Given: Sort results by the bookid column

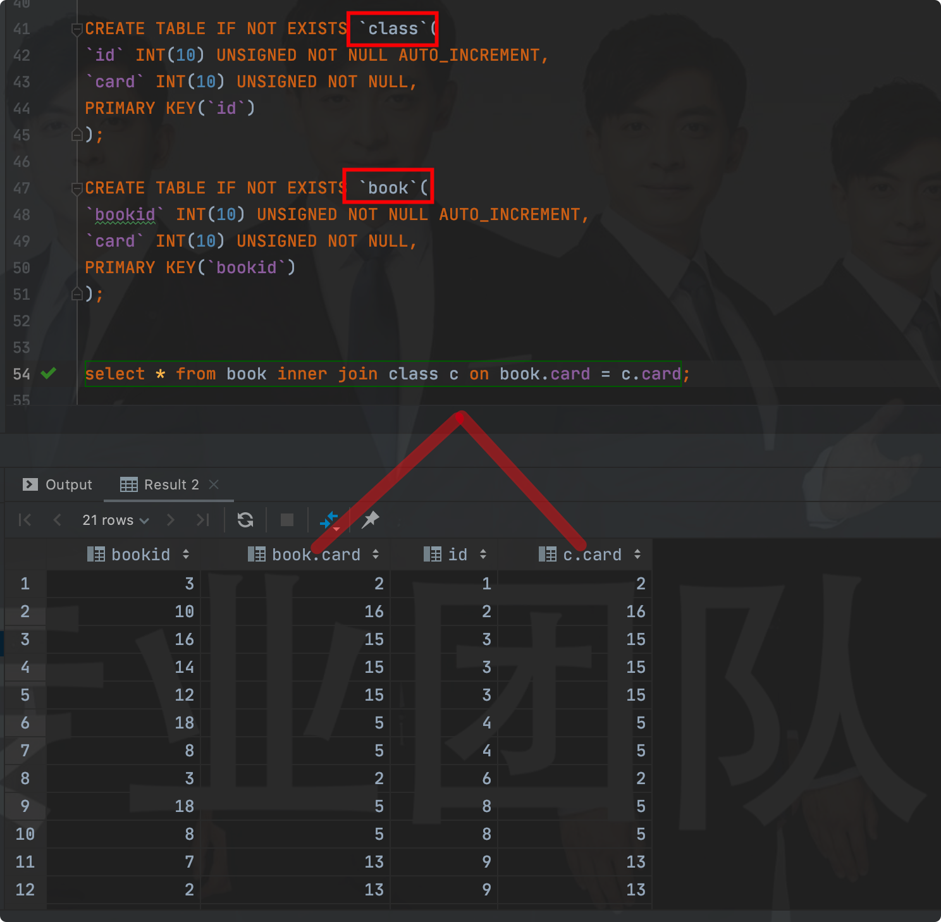Looking at the screenshot, I should coord(186,555).
